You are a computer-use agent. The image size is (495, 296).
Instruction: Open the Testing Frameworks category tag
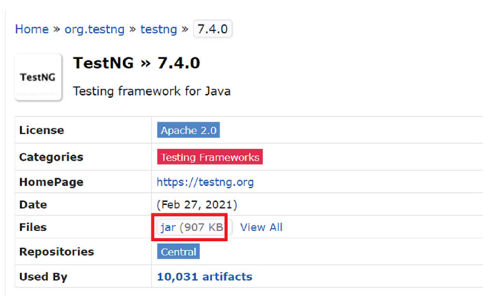point(210,157)
